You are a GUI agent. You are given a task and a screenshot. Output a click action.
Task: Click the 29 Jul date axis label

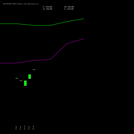coord(29,128)
